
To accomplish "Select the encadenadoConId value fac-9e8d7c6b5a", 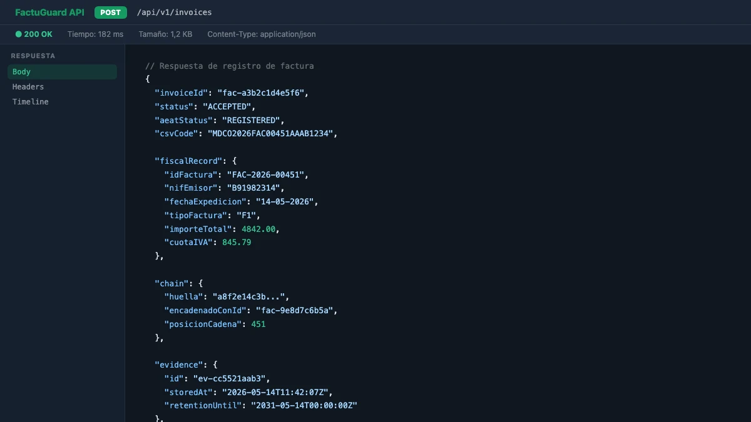I will click(297, 311).
